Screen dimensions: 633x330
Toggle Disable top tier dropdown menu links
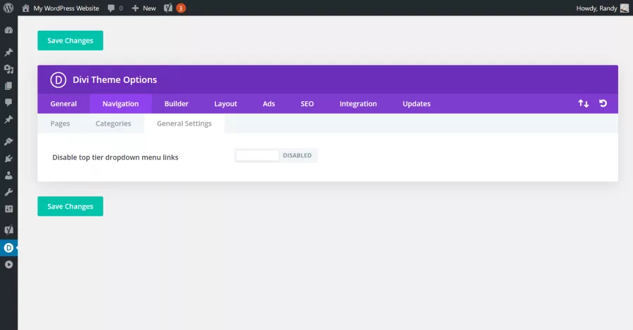click(x=276, y=156)
